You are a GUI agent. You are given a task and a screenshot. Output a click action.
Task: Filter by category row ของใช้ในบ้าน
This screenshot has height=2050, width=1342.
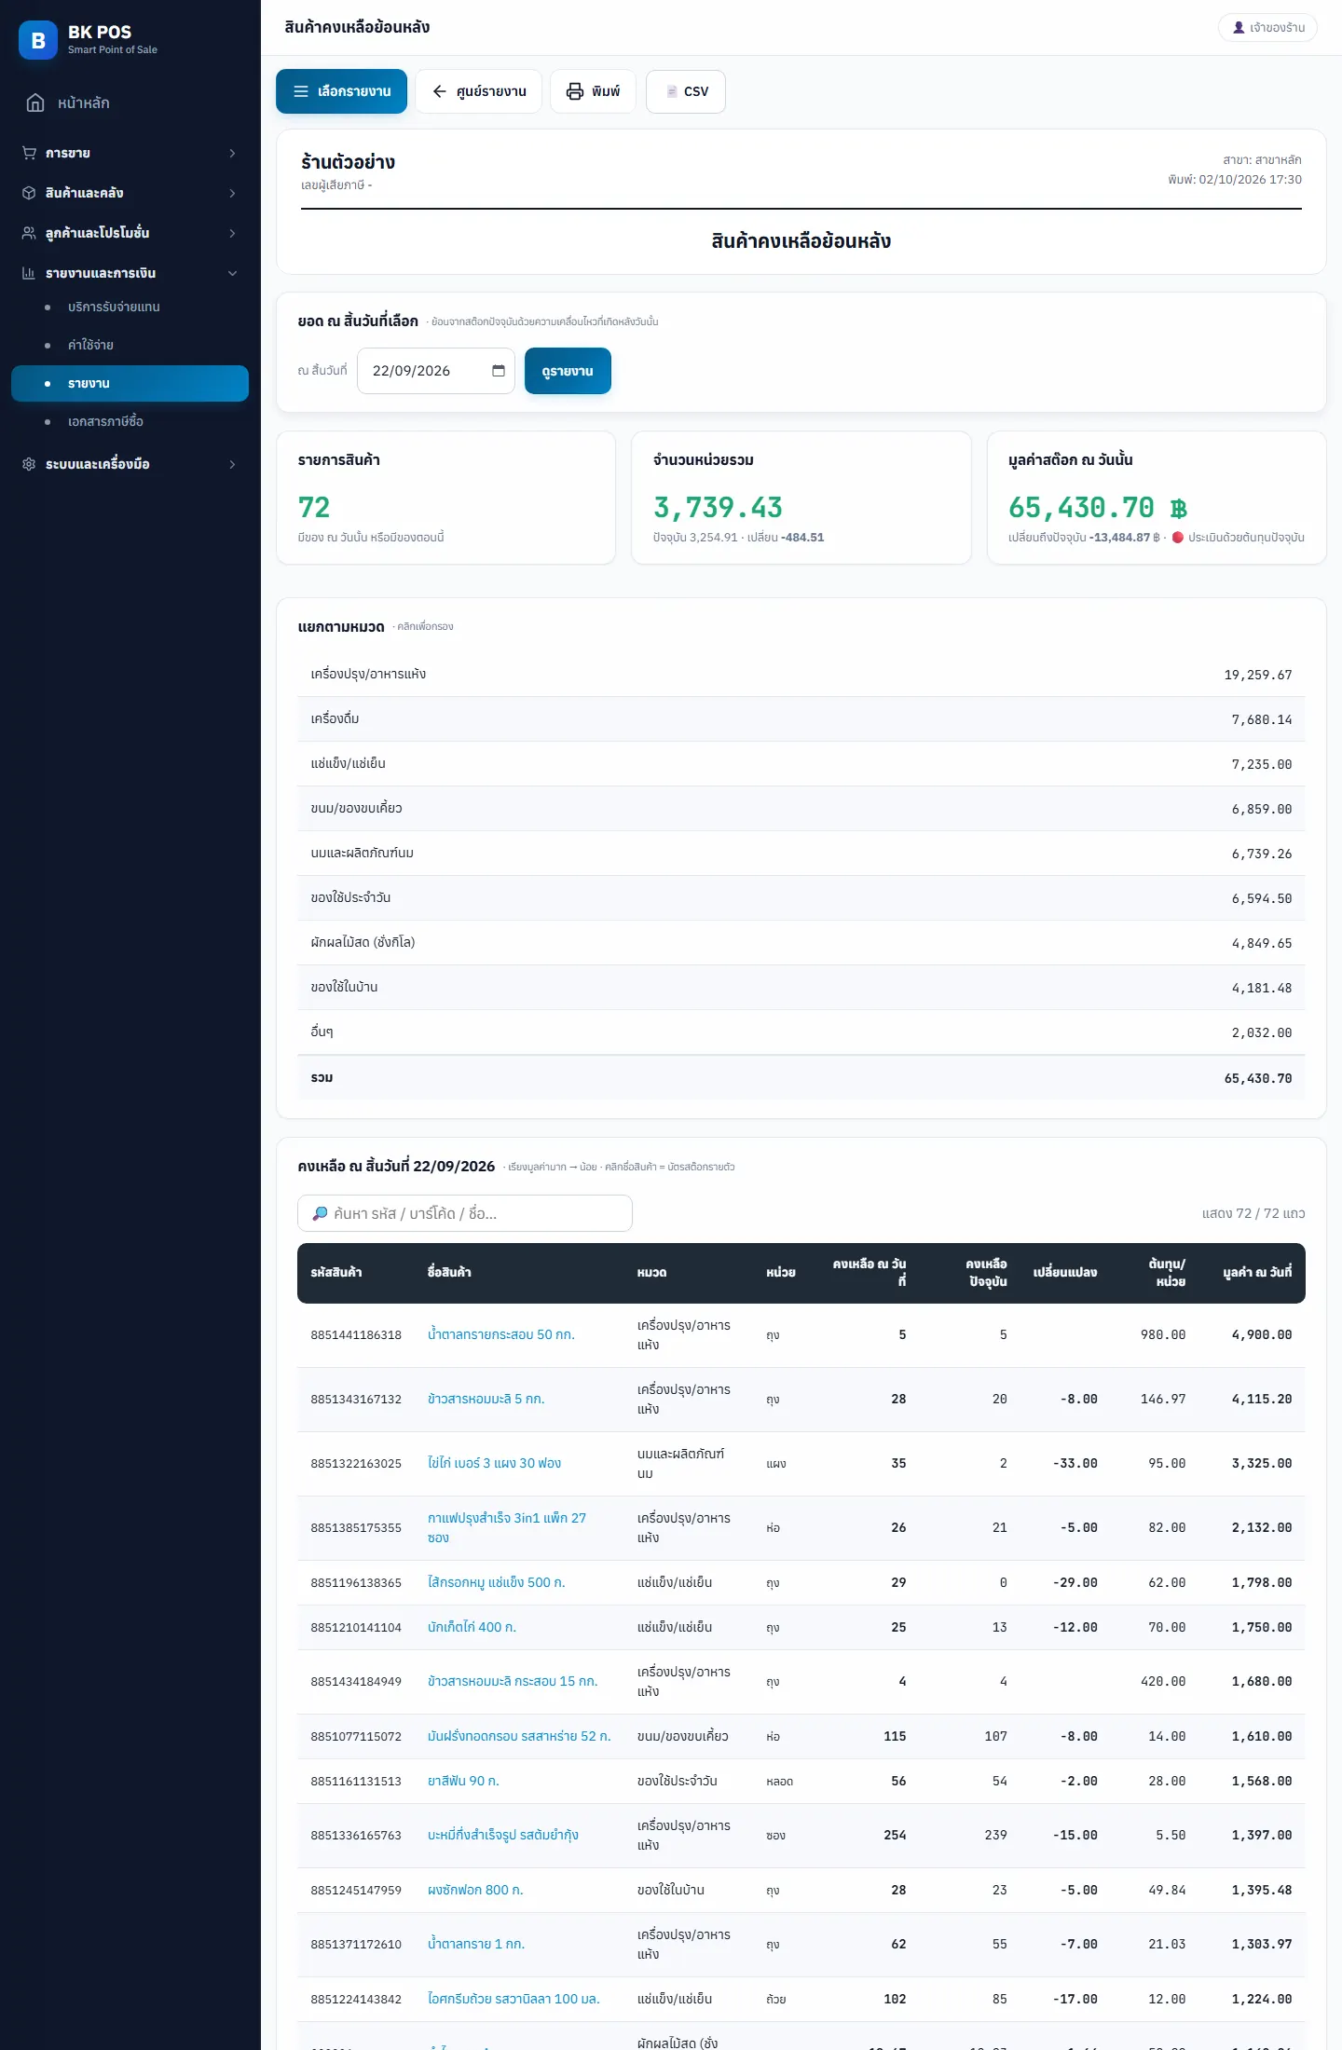tap(801, 988)
